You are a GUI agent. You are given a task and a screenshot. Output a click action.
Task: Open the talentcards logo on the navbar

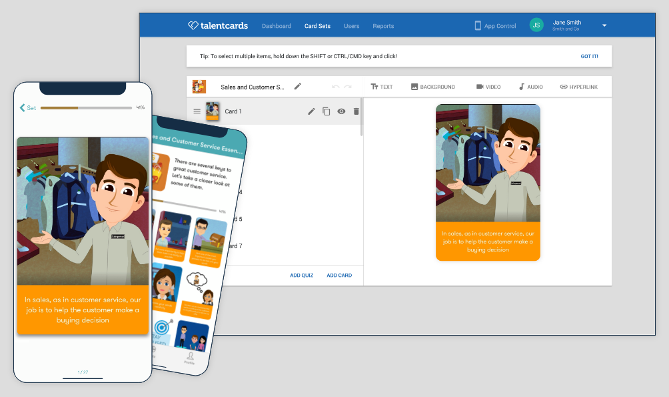(x=218, y=25)
